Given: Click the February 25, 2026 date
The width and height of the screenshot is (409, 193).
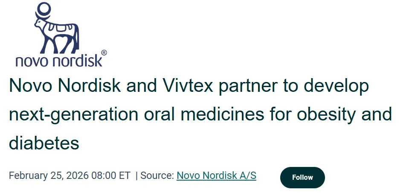Looking at the screenshot, I should [49, 175].
